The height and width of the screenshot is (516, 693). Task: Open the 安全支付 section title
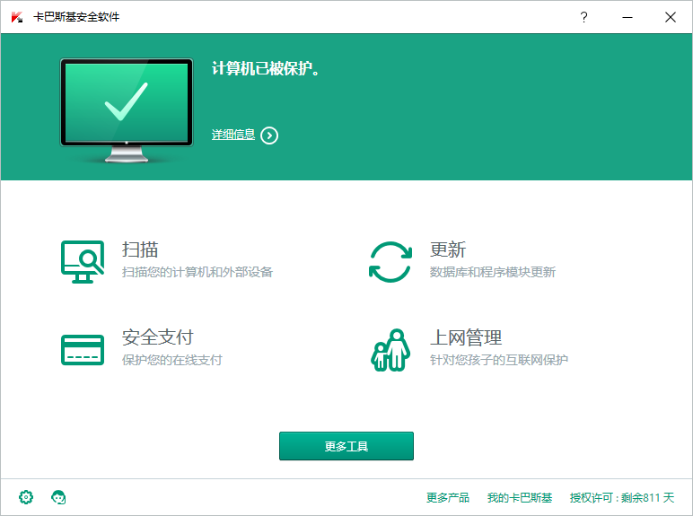158,337
